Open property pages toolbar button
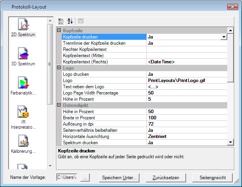The height and width of the screenshot is (187, 242). tap(80, 21)
